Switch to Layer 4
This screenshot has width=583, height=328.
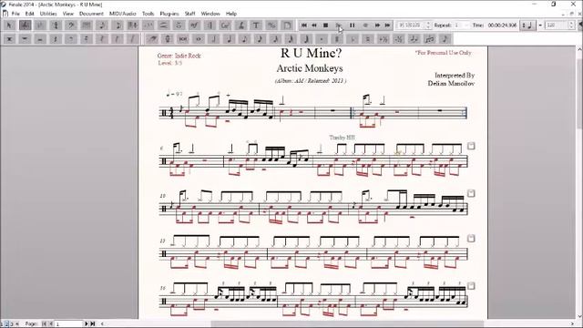(x=16, y=324)
